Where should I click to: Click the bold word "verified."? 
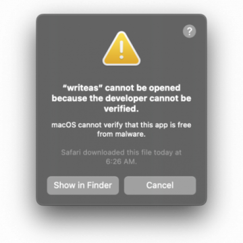click(x=121, y=109)
